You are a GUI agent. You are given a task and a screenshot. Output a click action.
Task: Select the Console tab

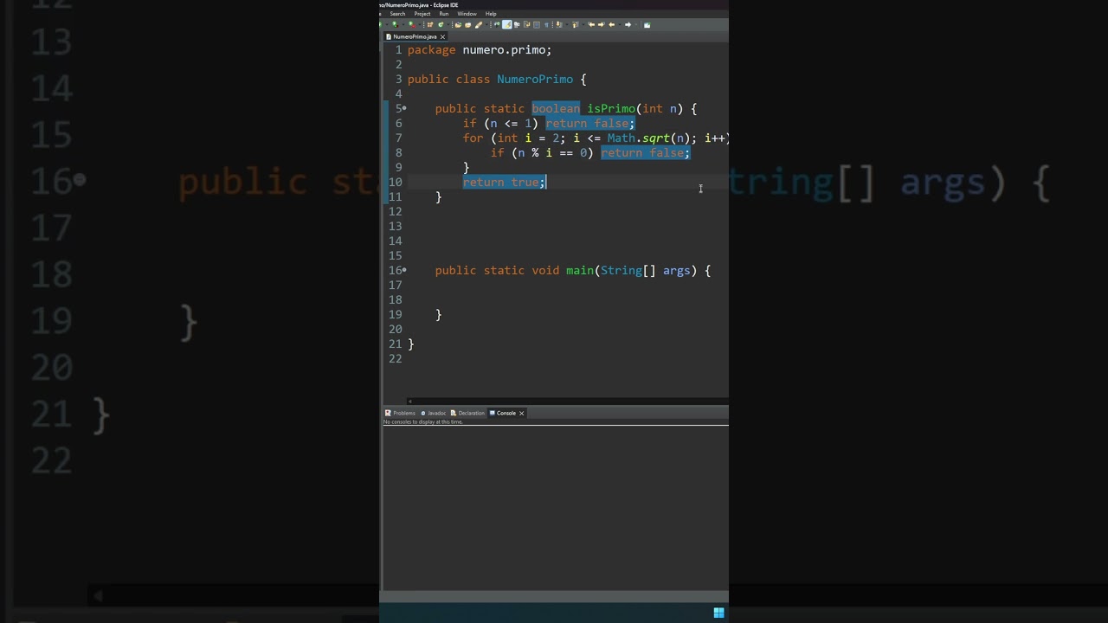(x=506, y=414)
